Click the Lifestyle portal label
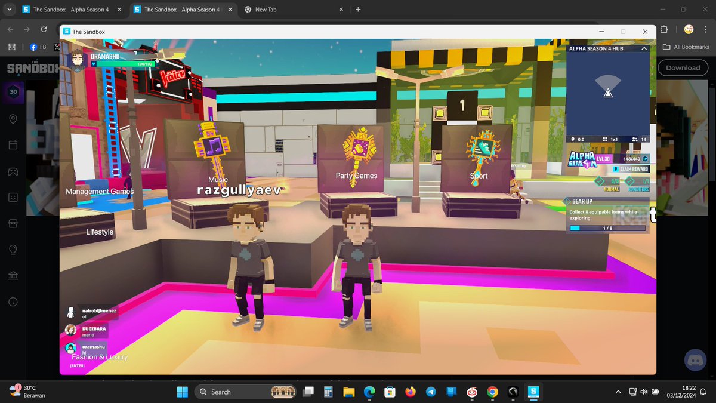The width and height of the screenshot is (716, 403). [x=100, y=232]
